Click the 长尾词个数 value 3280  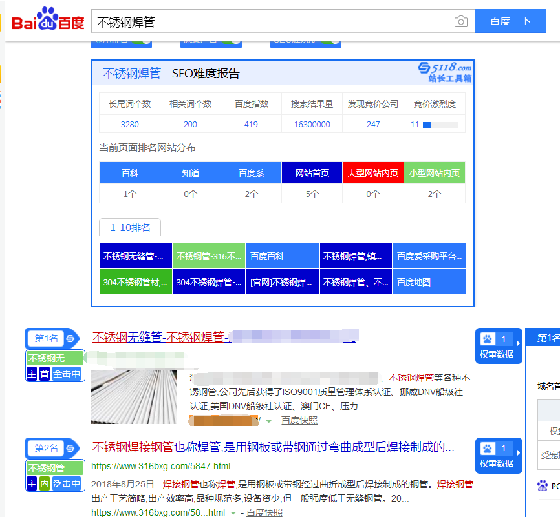click(129, 124)
